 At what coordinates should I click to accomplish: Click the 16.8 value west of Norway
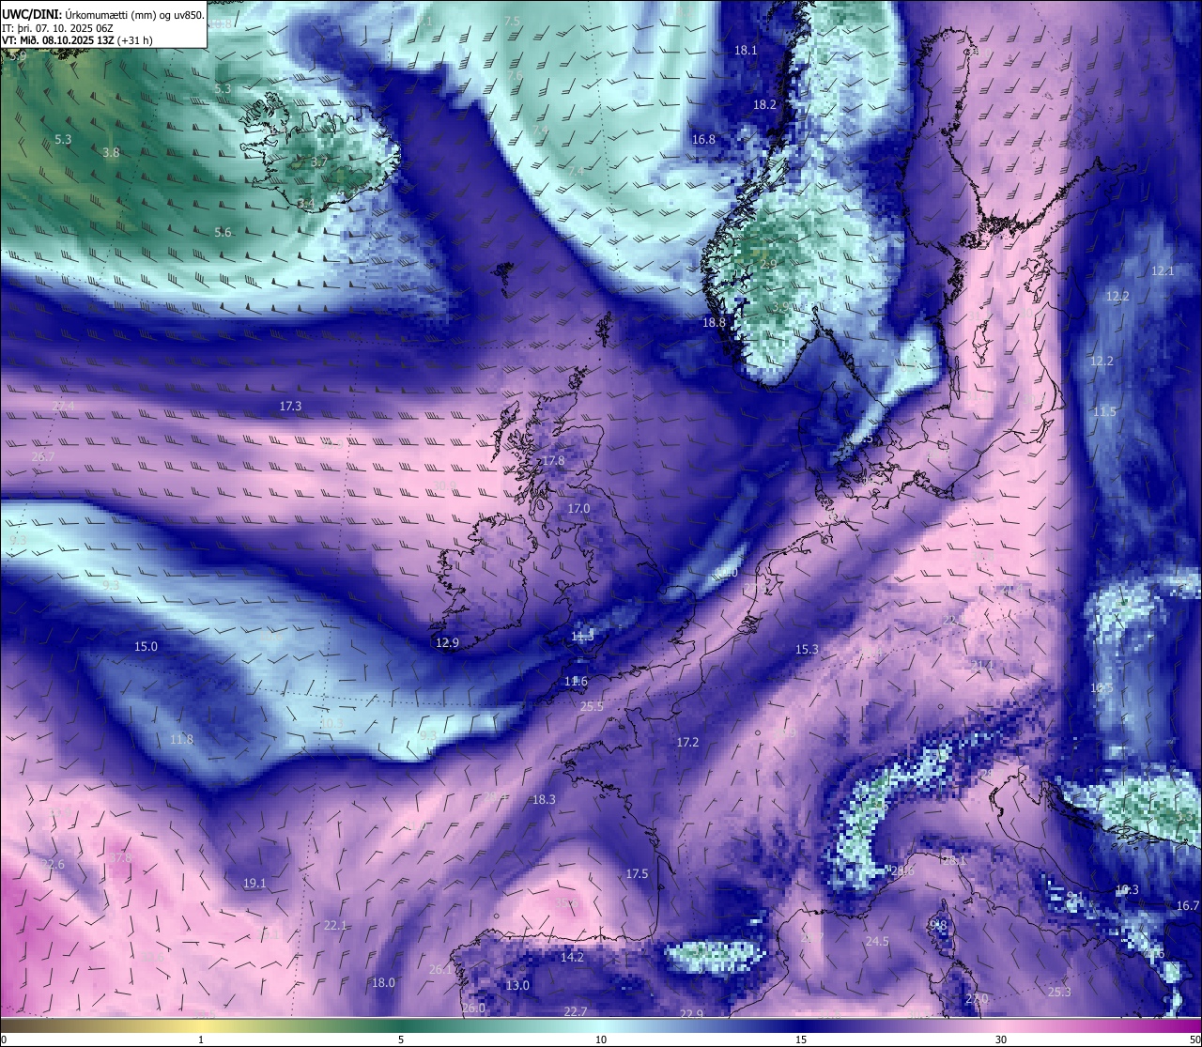coord(703,140)
